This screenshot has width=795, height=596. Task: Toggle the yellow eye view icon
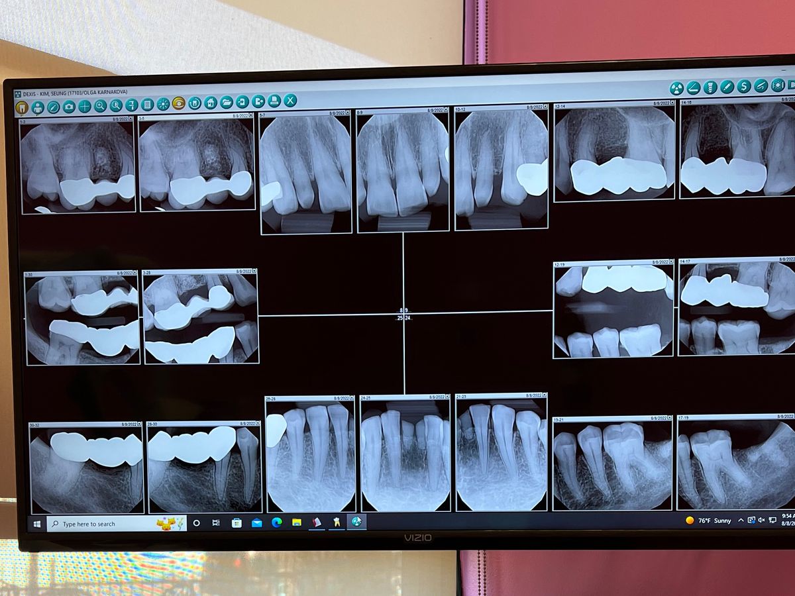[x=179, y=103]
